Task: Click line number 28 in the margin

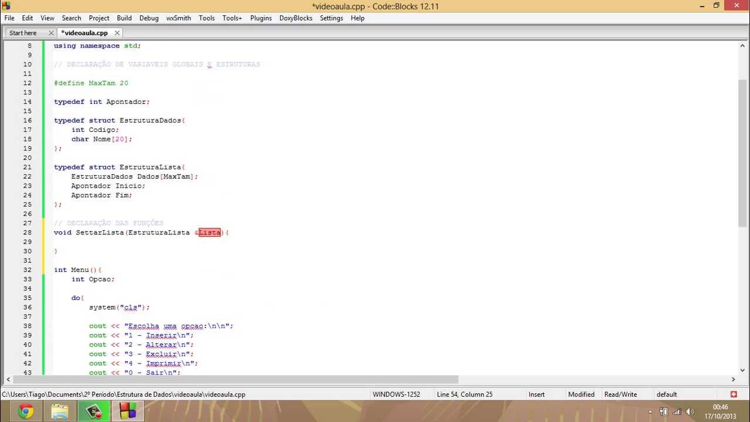Action: (x=28, y=233)
